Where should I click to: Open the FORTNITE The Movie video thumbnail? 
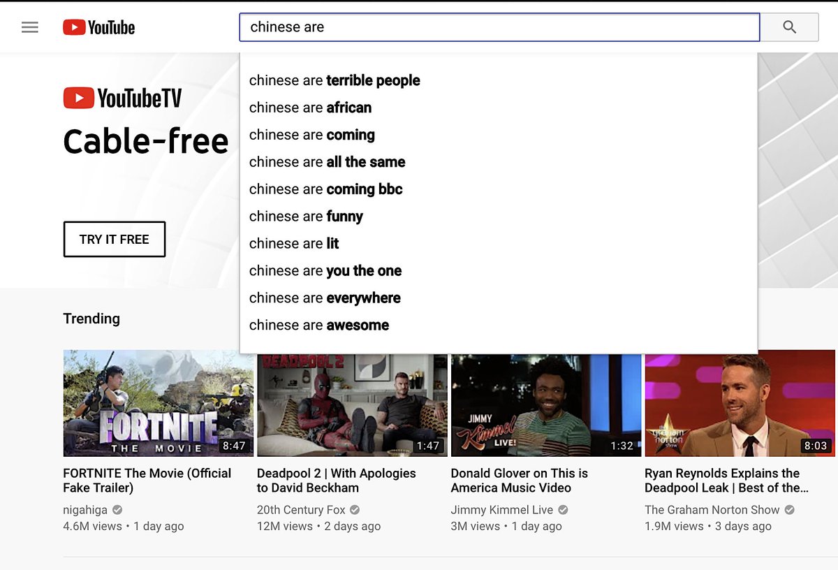pos(159,404)
